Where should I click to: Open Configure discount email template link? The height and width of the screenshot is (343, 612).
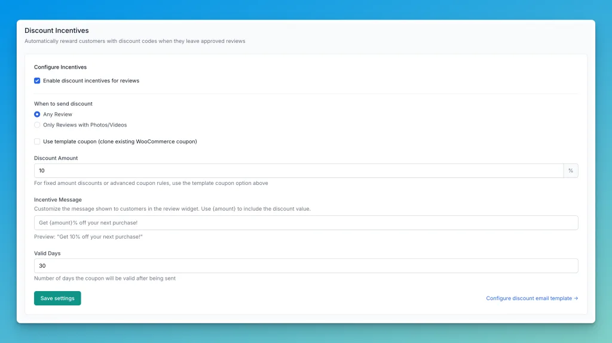click(x=531, y=298)
